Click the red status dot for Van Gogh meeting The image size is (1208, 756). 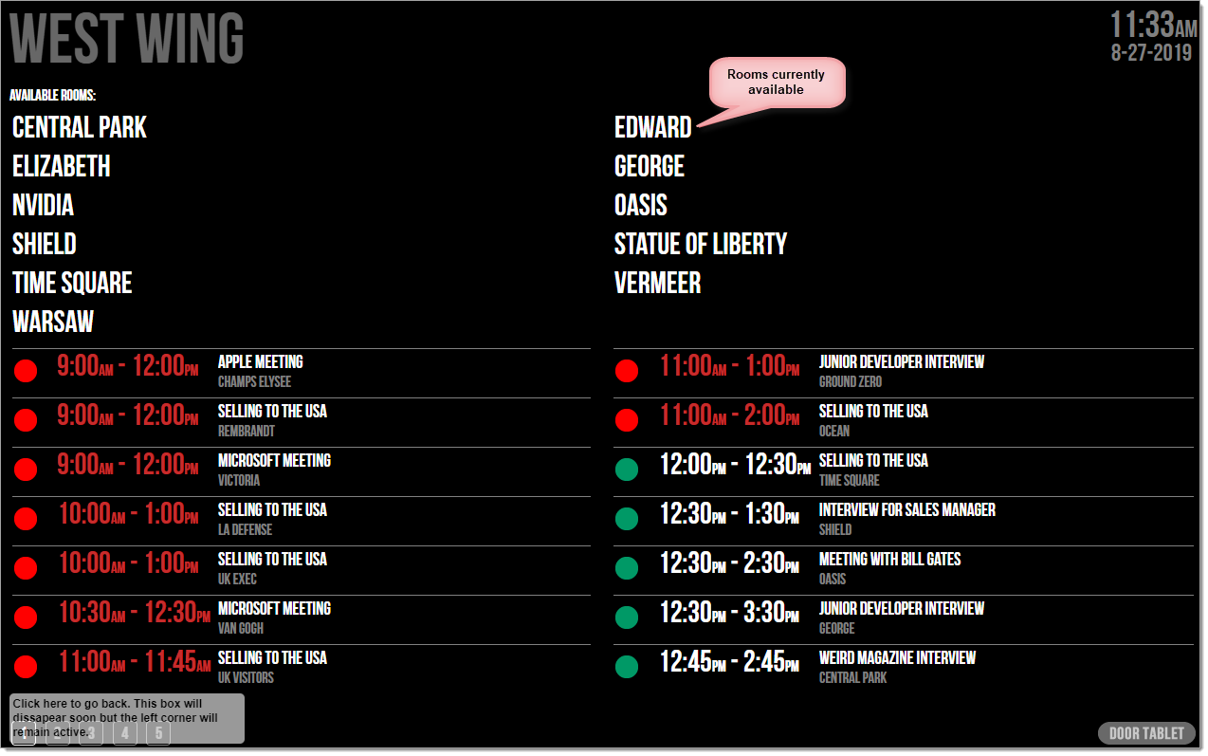(x=26, y=618)
